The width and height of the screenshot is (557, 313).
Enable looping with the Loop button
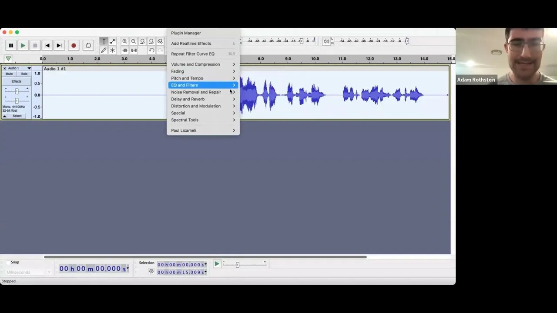(88, 46)
